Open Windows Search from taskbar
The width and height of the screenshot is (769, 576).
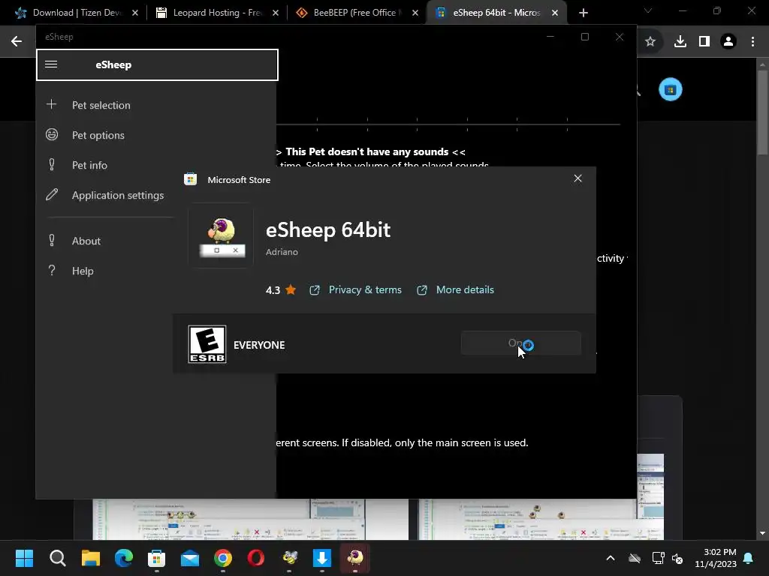click(57, 558)
